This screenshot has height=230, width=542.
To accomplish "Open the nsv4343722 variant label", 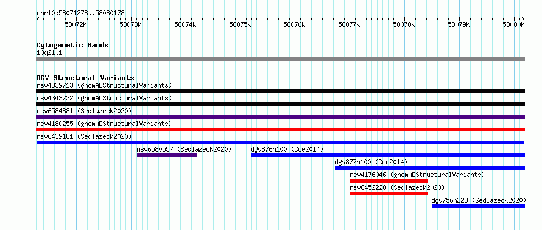I will [x=104, y=98].
